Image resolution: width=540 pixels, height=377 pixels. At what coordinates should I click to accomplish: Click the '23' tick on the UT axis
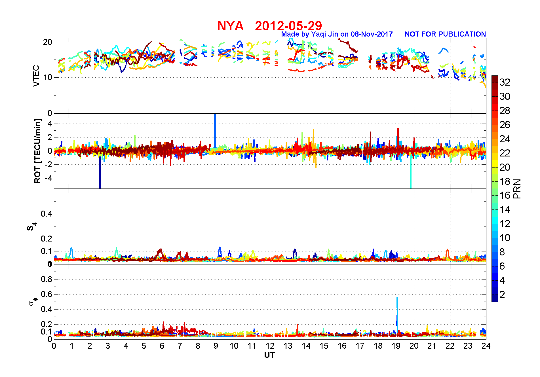pos(468,346)
